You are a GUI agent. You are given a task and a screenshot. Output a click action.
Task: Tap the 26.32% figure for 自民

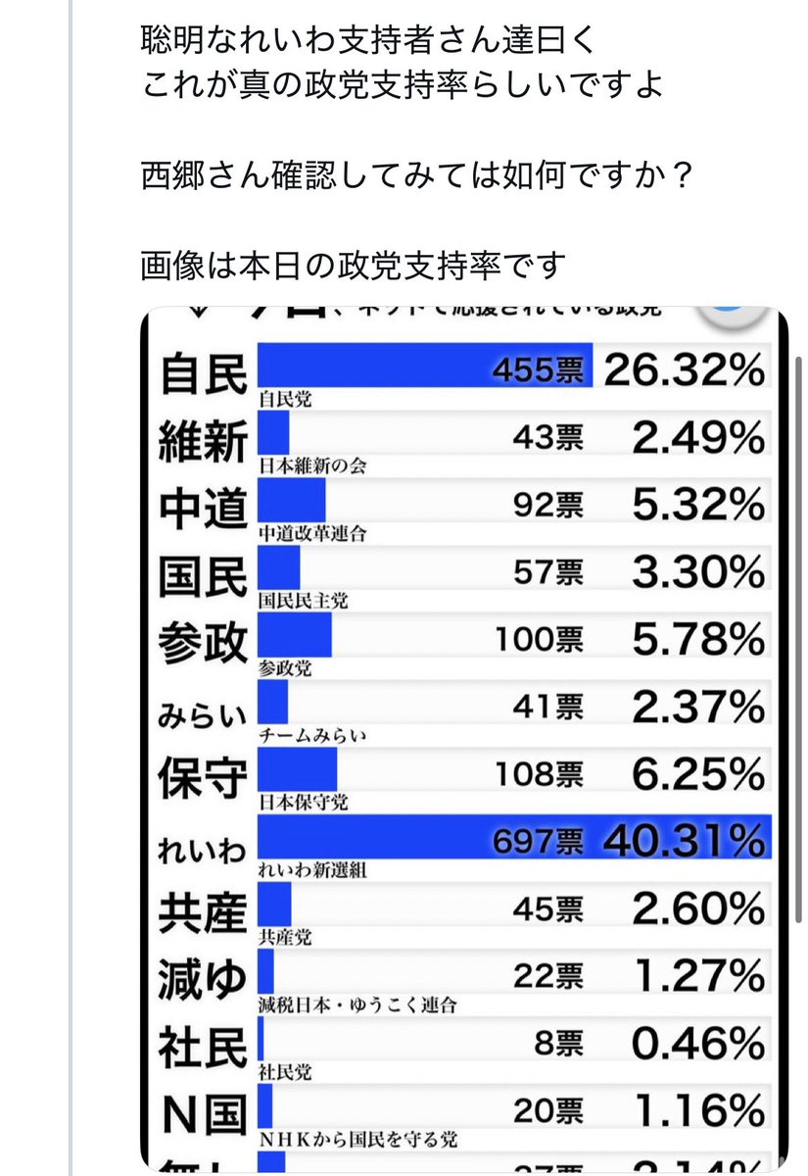[x=683, y=370]
